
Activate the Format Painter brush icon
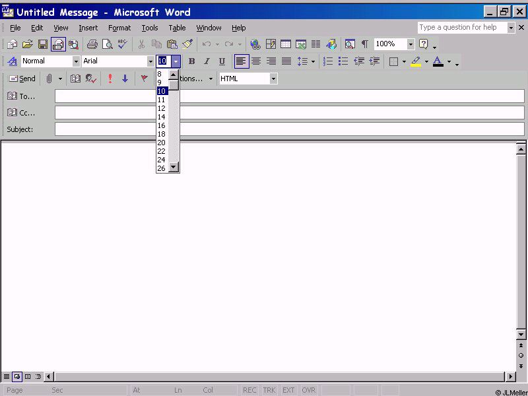pyautogui.click(x=187, y=44)
